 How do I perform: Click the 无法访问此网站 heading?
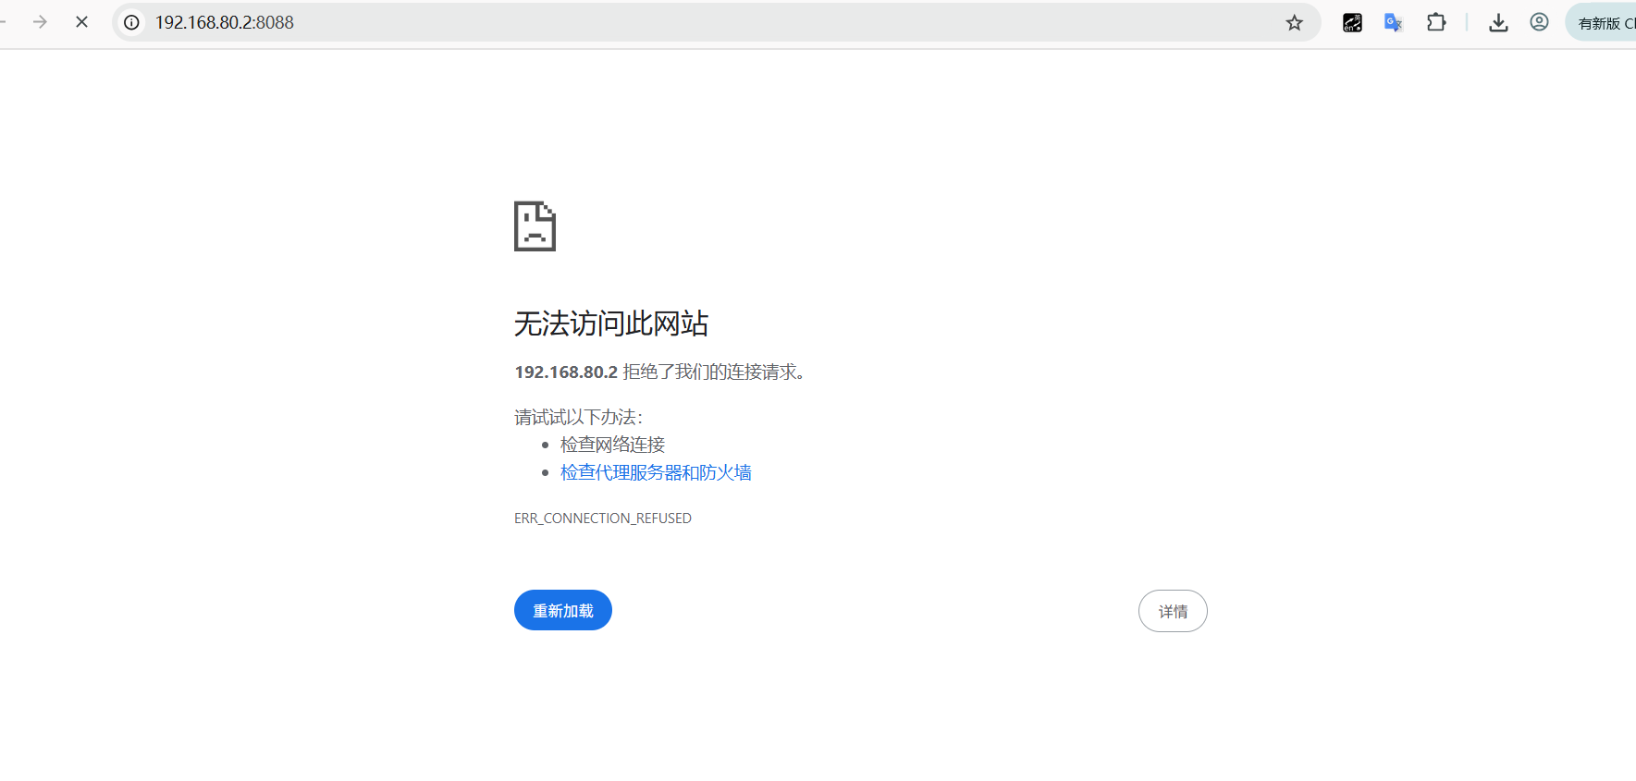tap(610, 323)
